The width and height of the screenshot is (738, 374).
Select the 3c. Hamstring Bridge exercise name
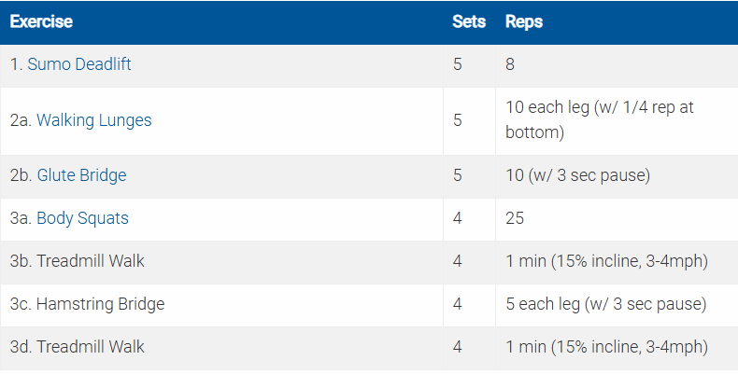pyautogui.click(x=87, y=304)
